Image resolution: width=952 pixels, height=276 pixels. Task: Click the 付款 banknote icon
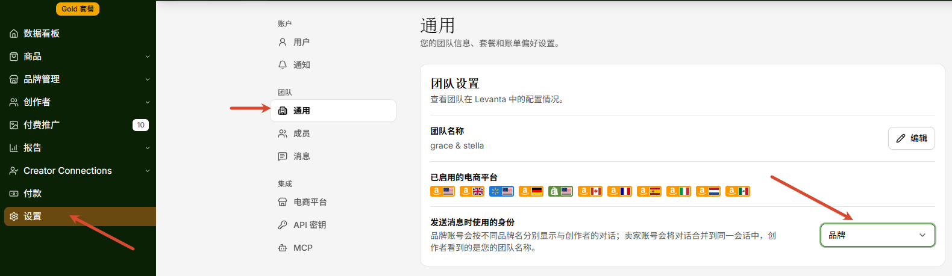(x=14, y=194)
